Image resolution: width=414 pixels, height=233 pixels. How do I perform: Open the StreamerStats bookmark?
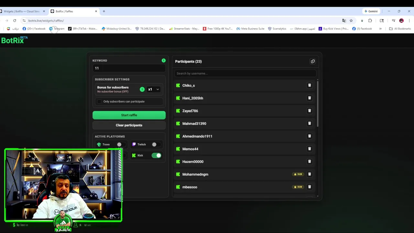pos(184,28)
